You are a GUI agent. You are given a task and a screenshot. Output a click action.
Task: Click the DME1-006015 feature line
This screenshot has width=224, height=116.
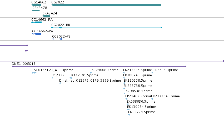(99, 66)
